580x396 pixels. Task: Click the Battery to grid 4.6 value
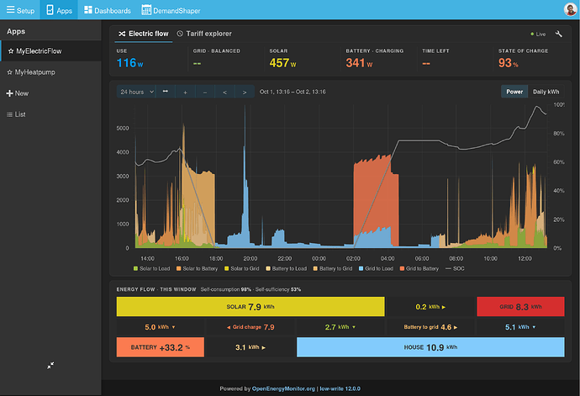click(x=430, y=327)
